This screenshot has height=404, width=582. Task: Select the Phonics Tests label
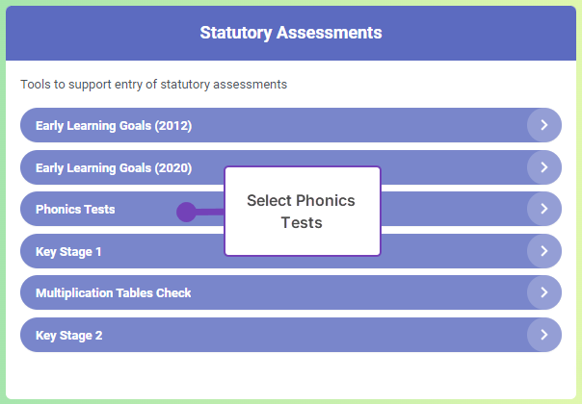75,210
